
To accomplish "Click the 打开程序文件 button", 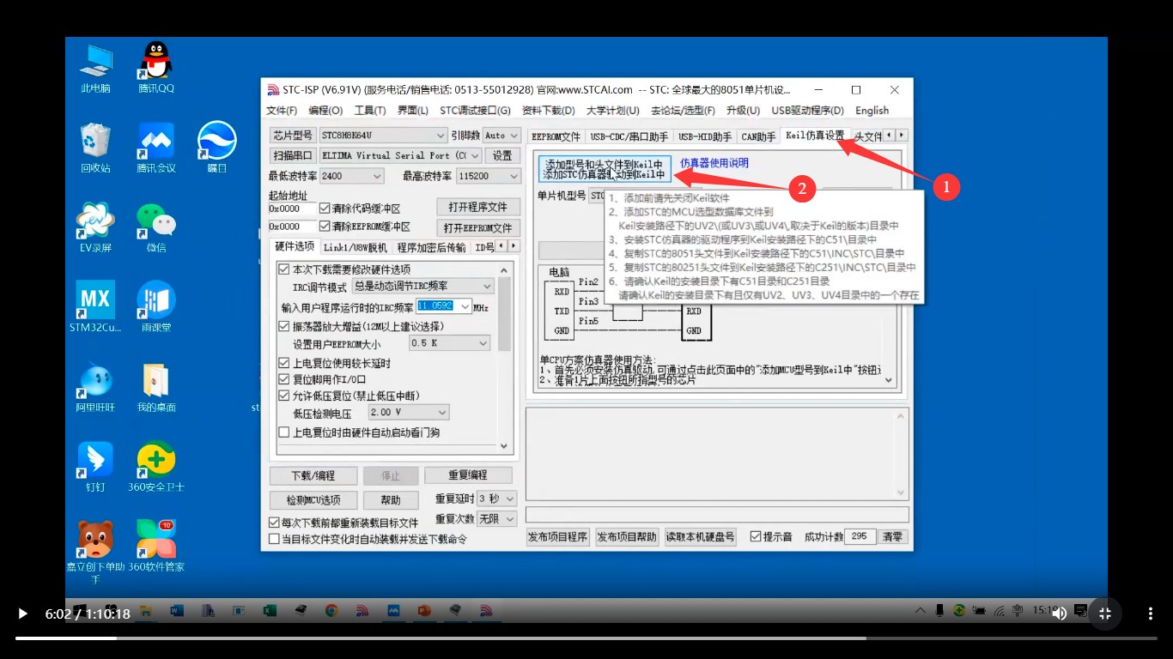I will pyautogui.click(x=478, y=208).
